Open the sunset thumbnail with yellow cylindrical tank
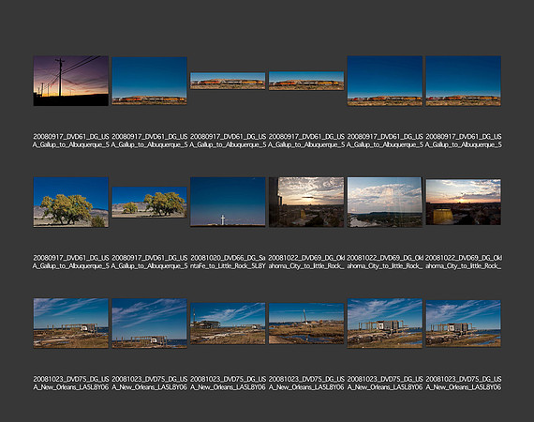The height and width of the screenshot is (422, 534). coord(463,202)
